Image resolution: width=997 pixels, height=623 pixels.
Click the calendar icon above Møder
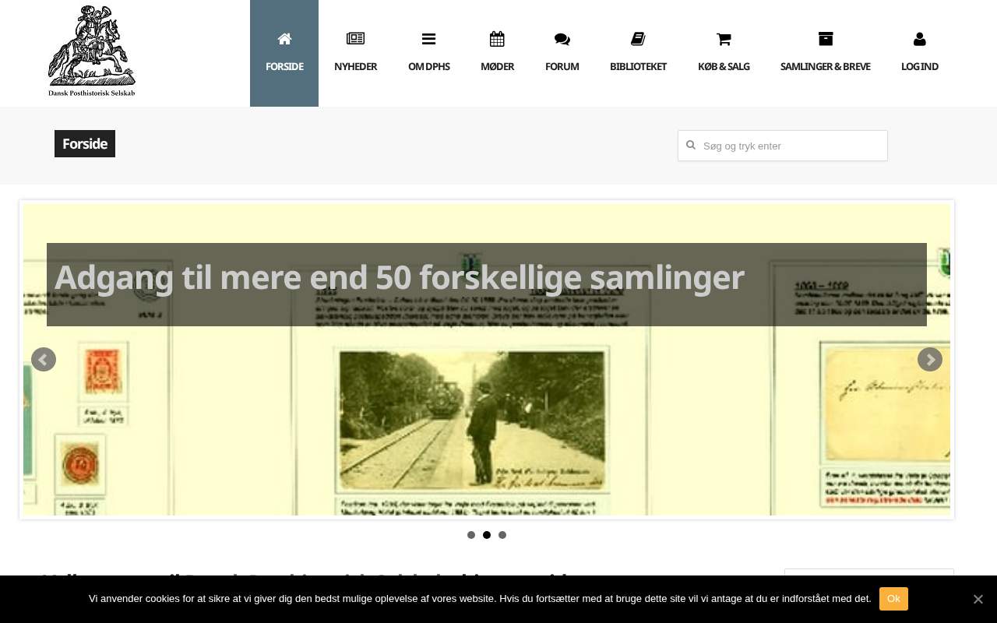(497, 39)
